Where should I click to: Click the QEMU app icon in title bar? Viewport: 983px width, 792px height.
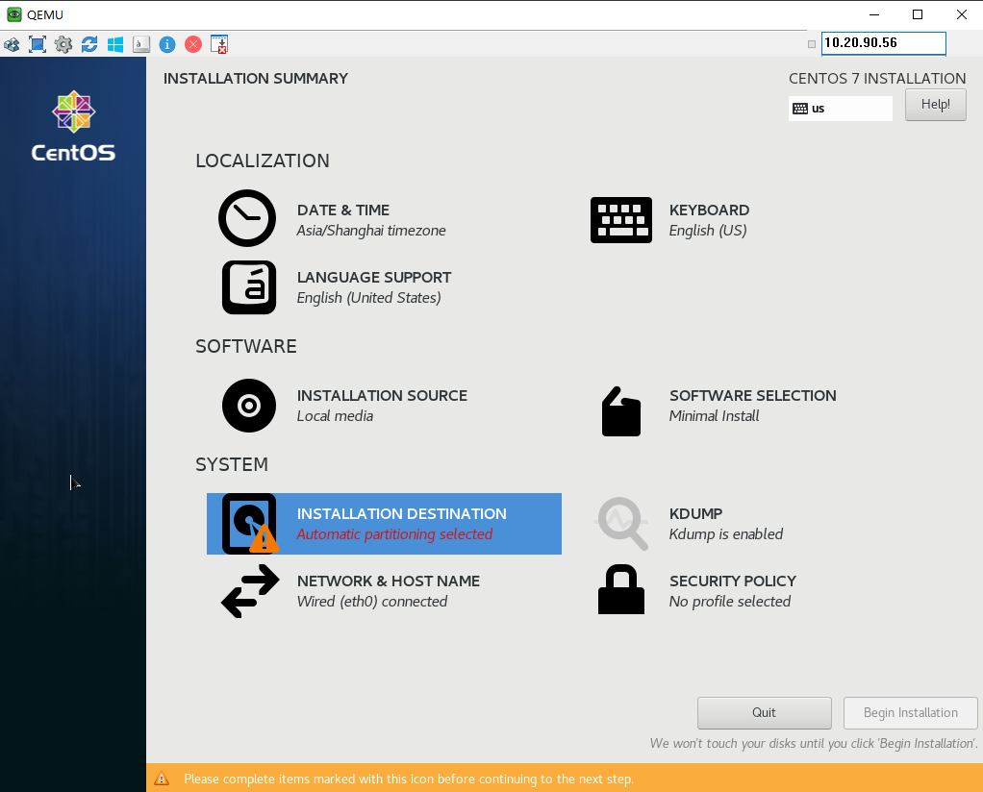coord(14,14)
